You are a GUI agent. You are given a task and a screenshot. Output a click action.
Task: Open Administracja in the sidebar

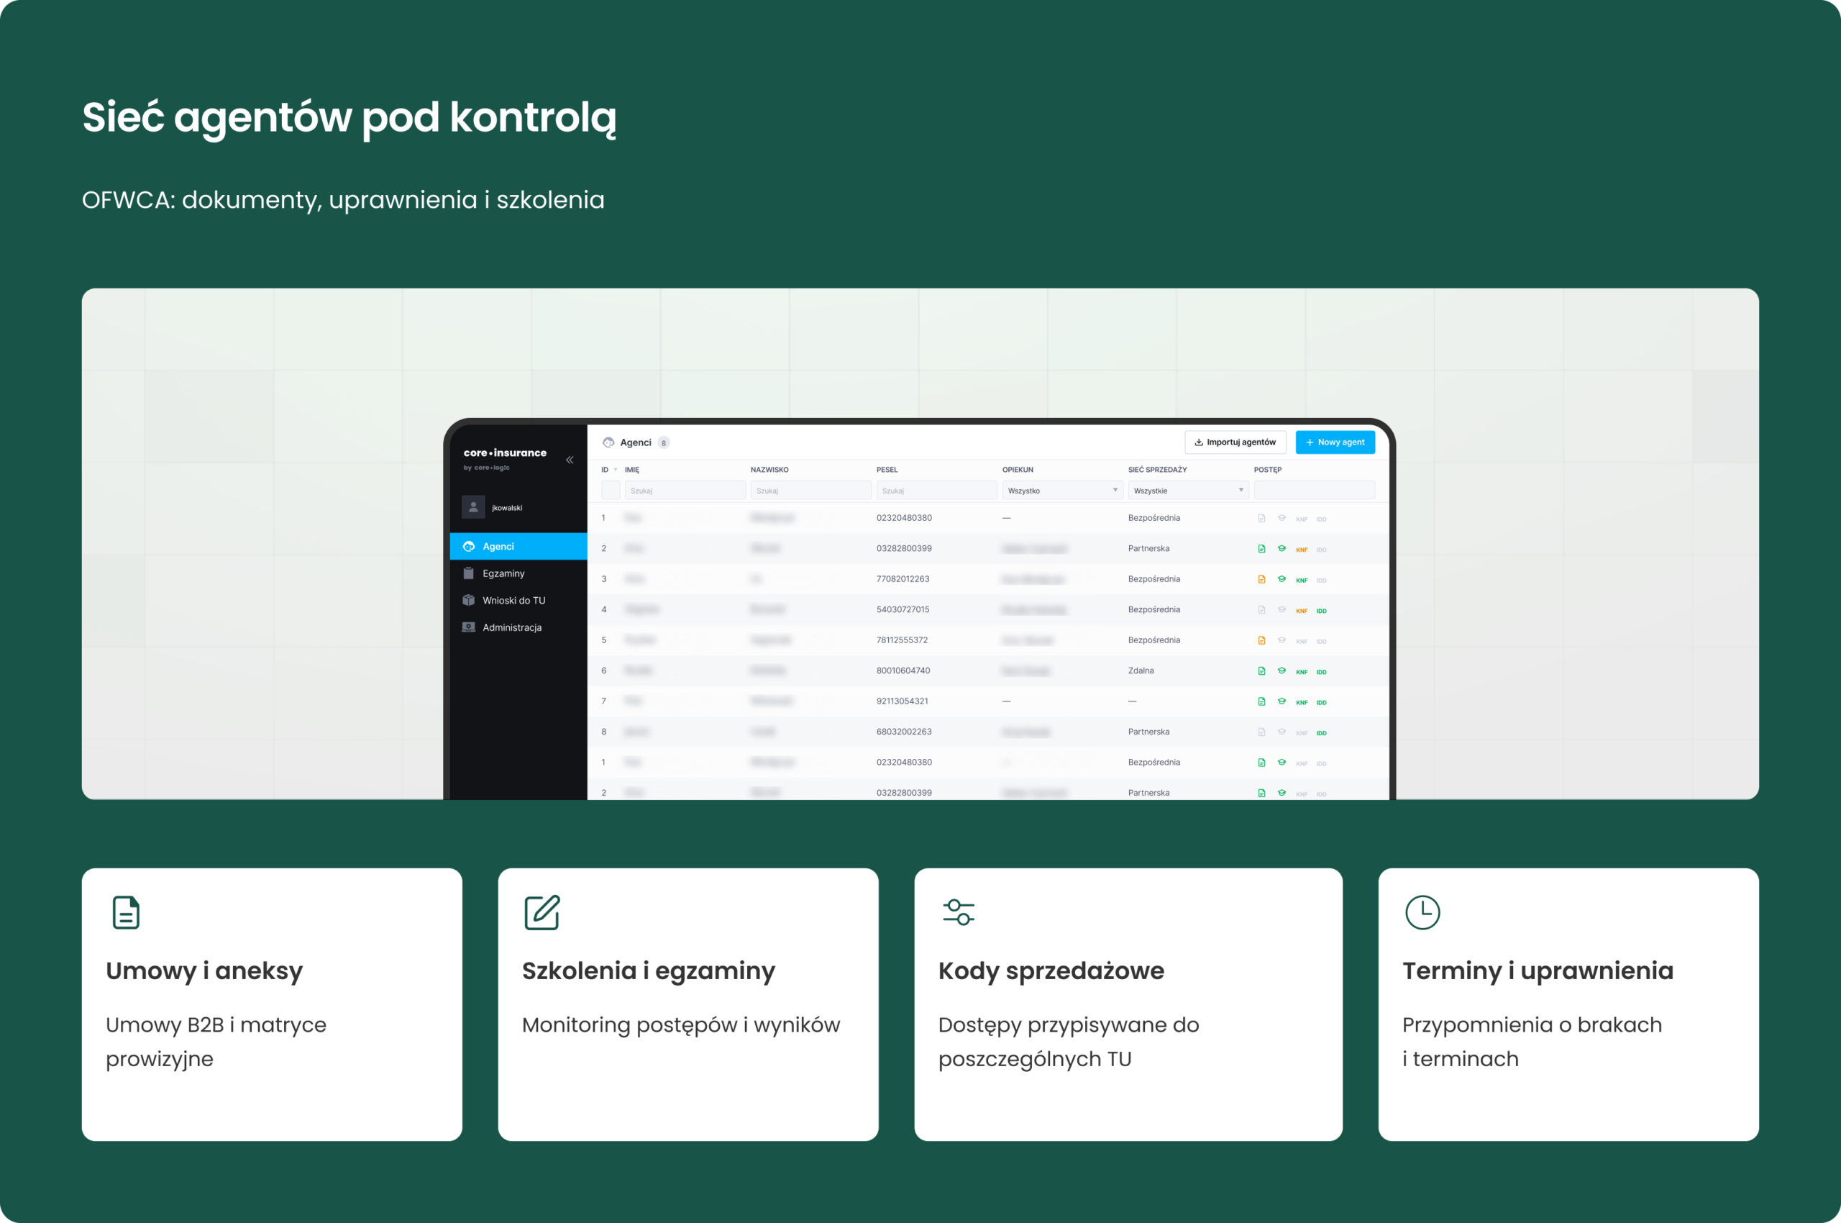click(x=519, y=627)
